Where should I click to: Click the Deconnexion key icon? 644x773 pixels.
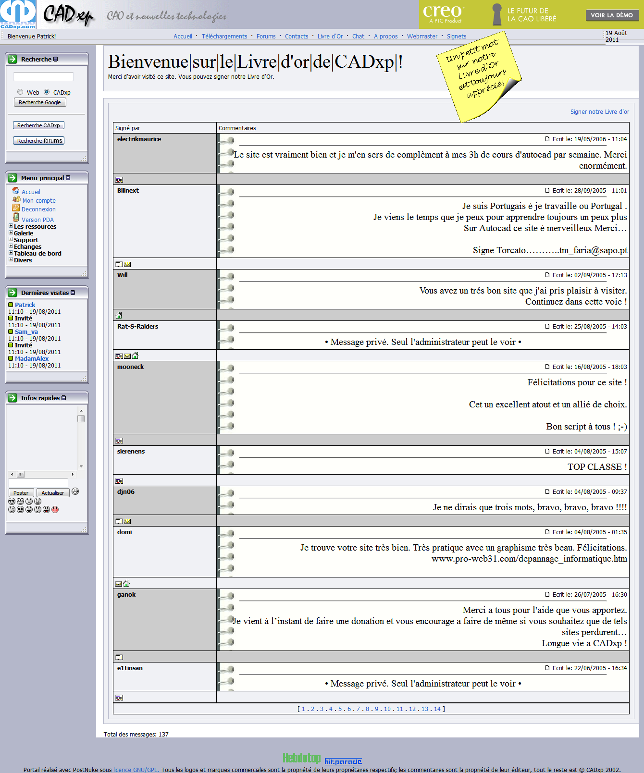[x=16, y=208]
